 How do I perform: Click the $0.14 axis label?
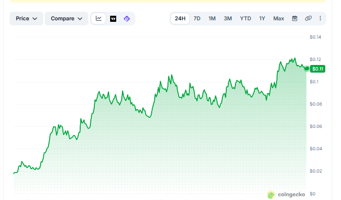(316, 37)
